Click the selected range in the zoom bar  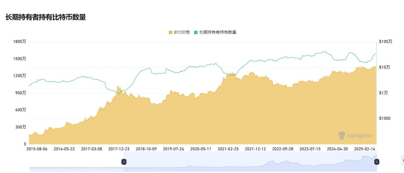(x=250, y=162)
